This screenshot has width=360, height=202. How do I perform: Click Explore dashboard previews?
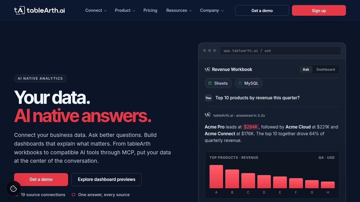pos(107,180)
